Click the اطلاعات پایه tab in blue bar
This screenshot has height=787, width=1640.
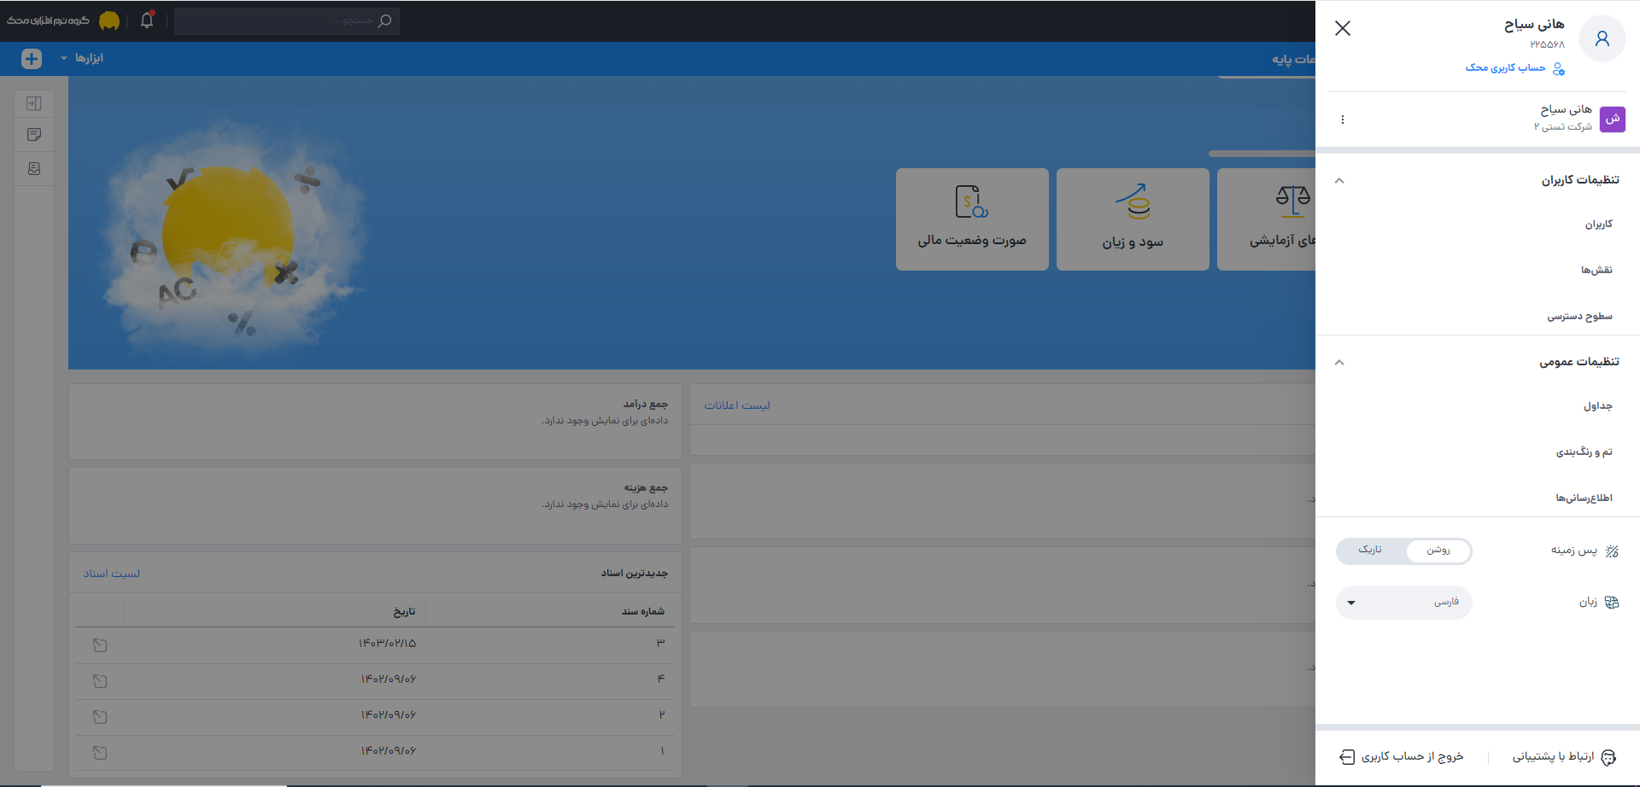point(1293,59)
